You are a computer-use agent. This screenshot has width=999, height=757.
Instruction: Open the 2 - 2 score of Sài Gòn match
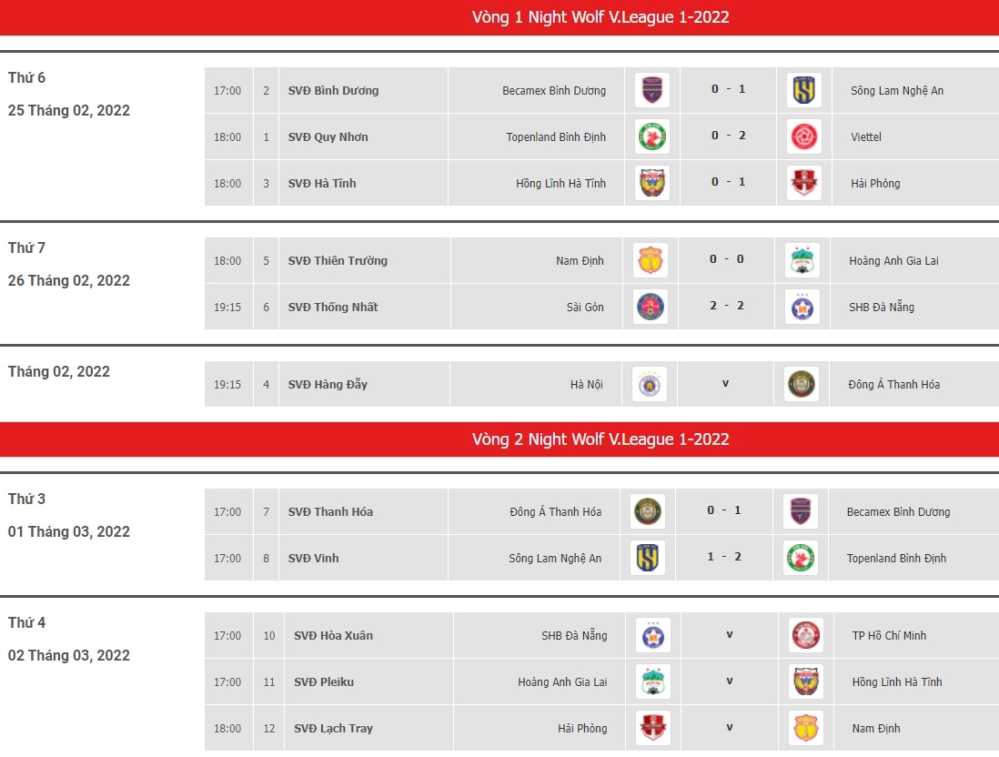727,305
